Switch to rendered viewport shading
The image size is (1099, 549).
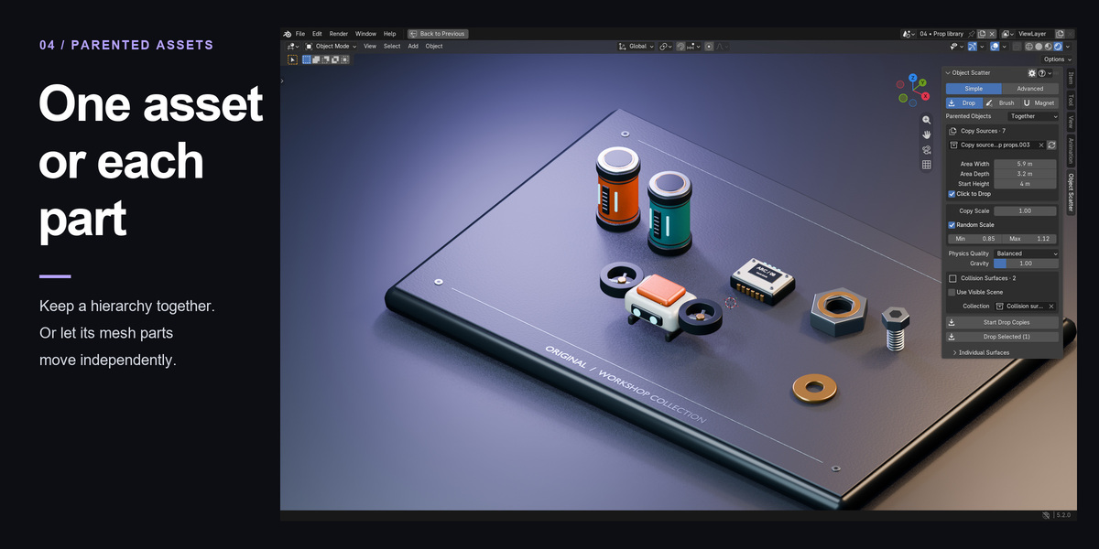click(1059, 46)
